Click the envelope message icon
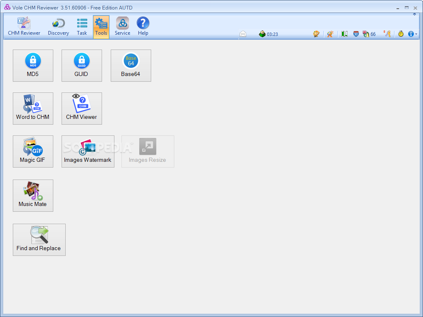This screenshot has height=317, width=423. click(x=243, y=34)
